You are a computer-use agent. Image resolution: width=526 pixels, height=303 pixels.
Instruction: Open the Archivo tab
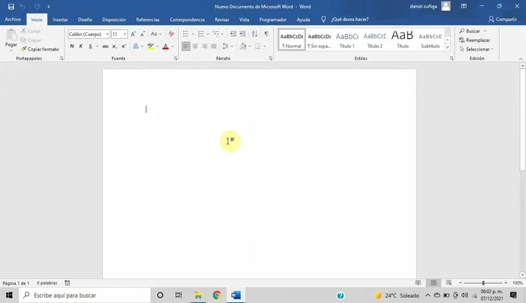pos(13,20)
